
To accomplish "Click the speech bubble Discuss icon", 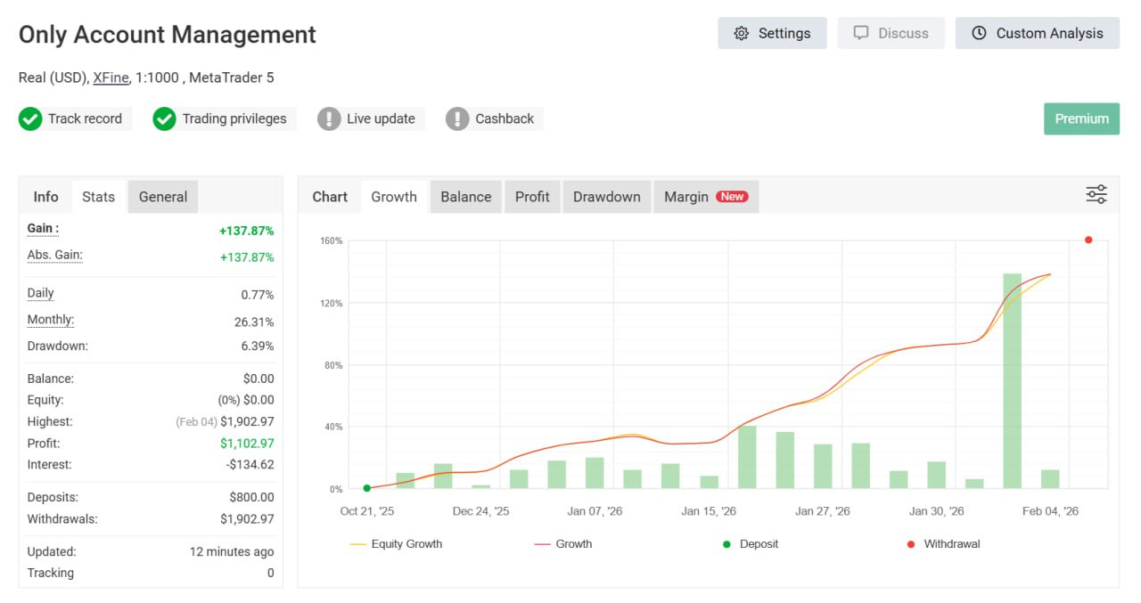I will tap(860, 33).
